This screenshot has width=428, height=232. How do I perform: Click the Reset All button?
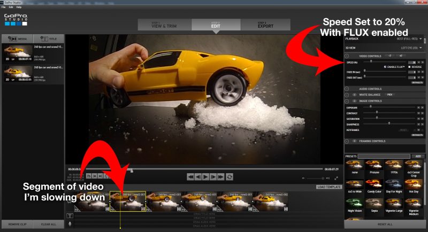click(385, 225)
